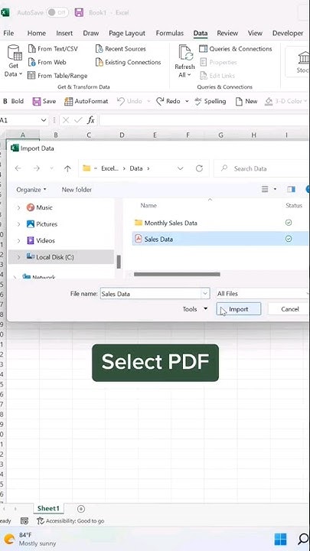
Task: Toggle the preview pane icon
Action: click(291, 190)
